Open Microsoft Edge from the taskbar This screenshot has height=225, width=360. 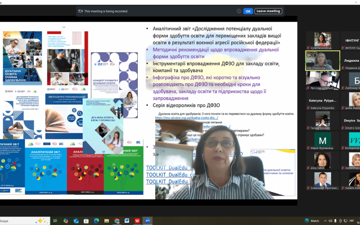tap(96, 221)
